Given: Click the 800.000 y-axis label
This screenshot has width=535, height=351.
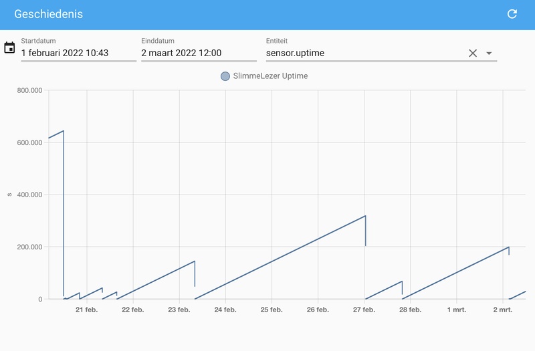Looking at the screenshot, I should 29,90.
